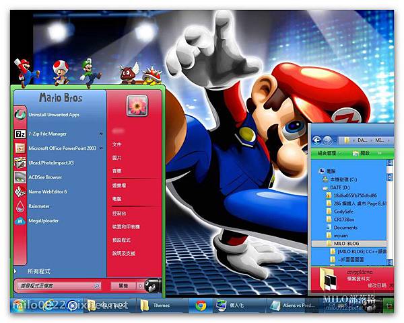404x323 pixels.
Task: Click the search magnifier icon in Start menu
Action: coord(97,286)
